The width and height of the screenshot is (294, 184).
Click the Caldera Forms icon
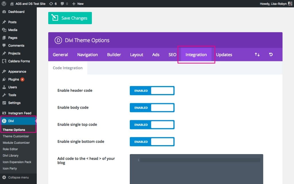(x=4, y=61)
